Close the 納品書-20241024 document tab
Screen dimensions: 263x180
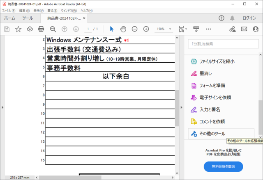84,18
